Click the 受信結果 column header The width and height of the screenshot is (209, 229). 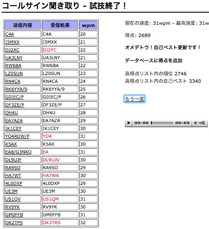(60, 25)
